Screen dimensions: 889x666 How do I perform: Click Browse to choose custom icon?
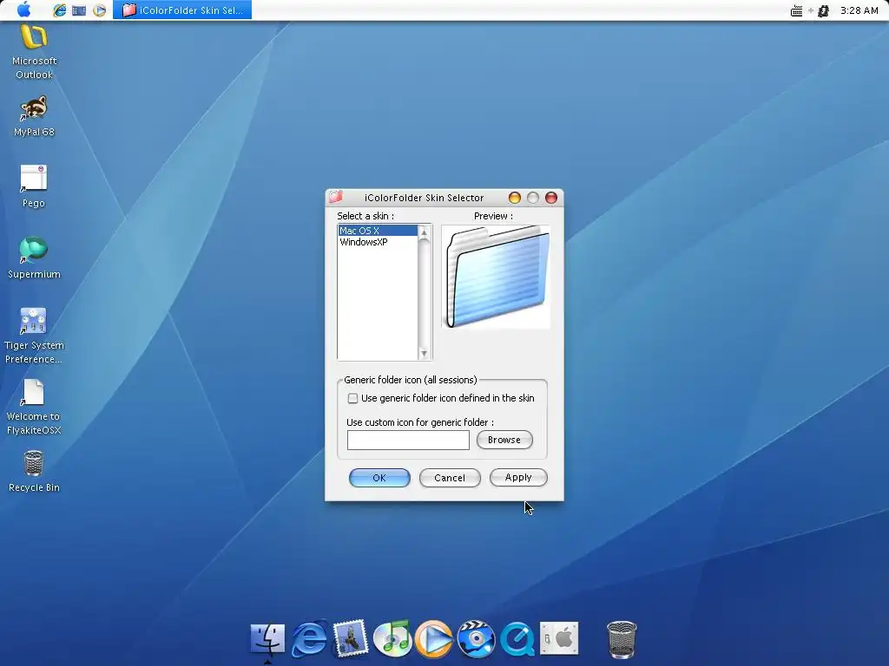coord(504,440)
